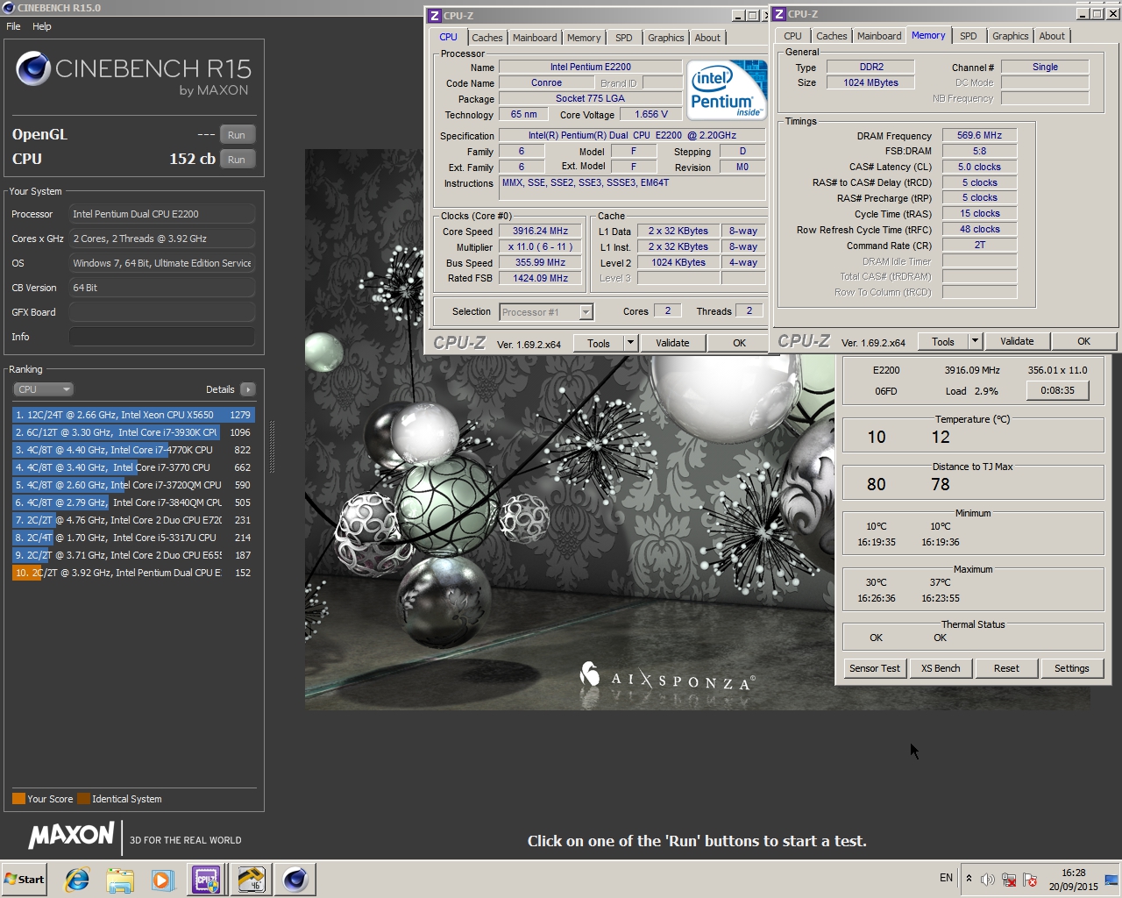Image resolution: width=1122 pixels, height=898 pixels.
Task: Click Sensor Test in Real Temp
Action: click(x=875, y=668)
